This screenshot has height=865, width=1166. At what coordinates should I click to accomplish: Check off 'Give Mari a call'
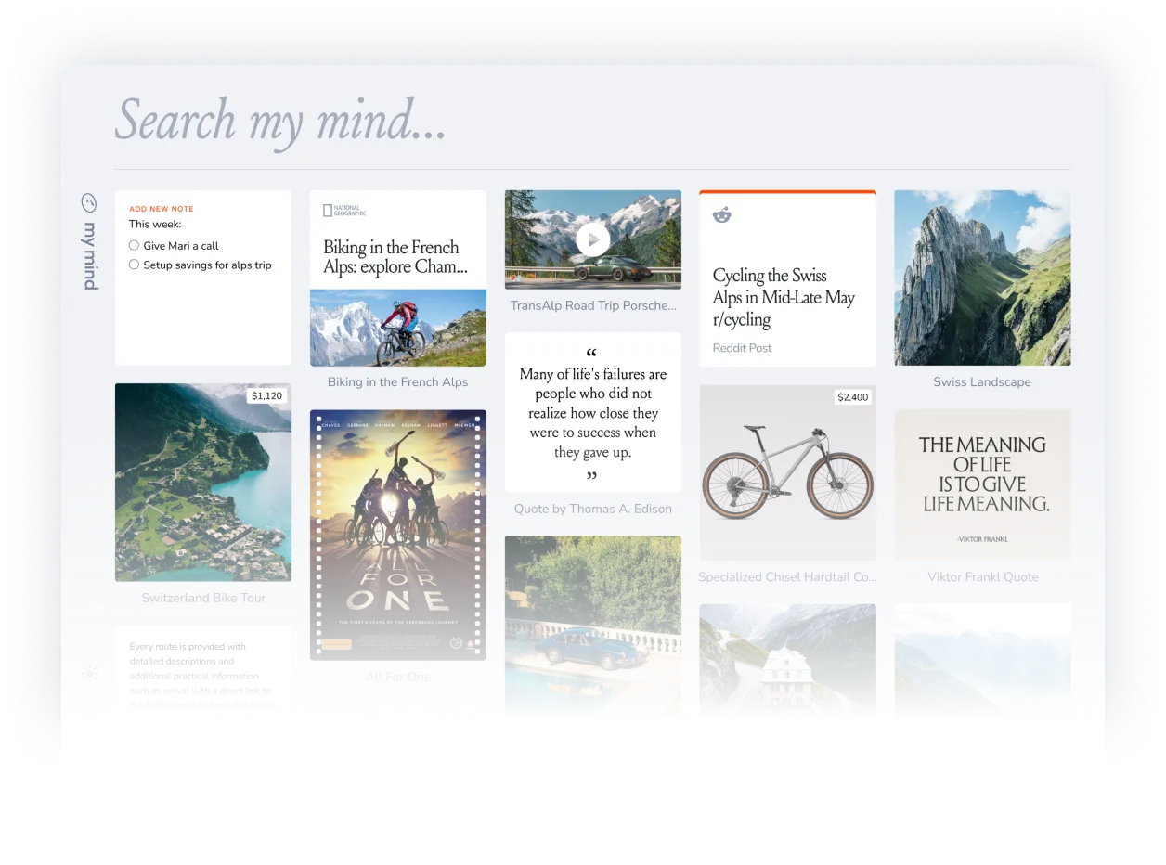(134, 244)
